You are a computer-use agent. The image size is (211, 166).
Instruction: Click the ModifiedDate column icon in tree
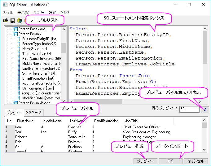click(x=19, y=98)
